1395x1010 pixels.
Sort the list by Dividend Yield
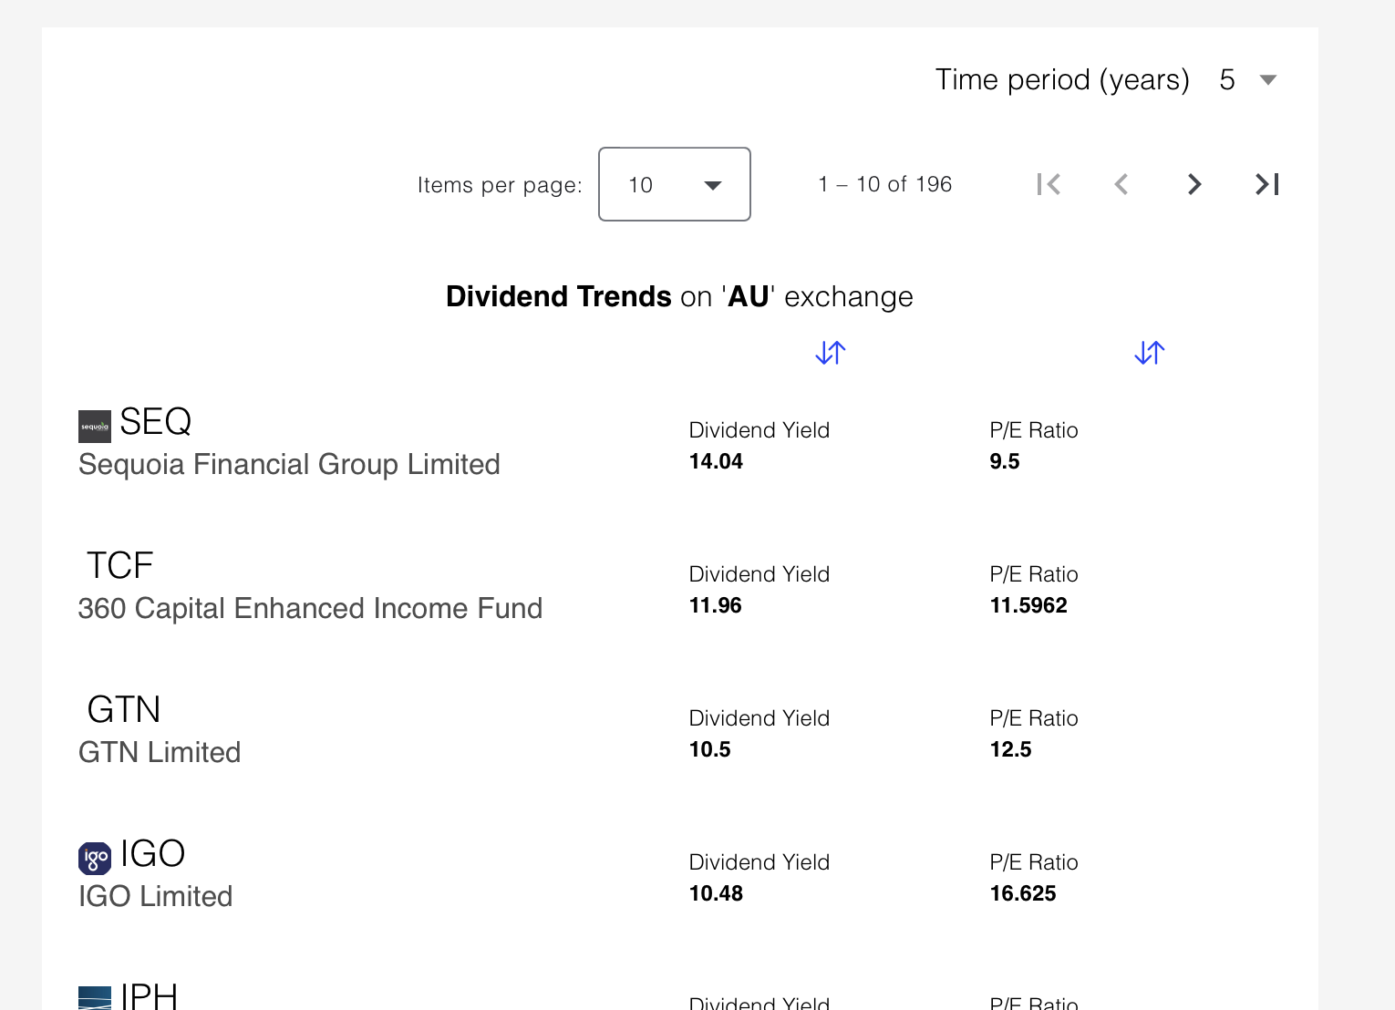(830, 353)
